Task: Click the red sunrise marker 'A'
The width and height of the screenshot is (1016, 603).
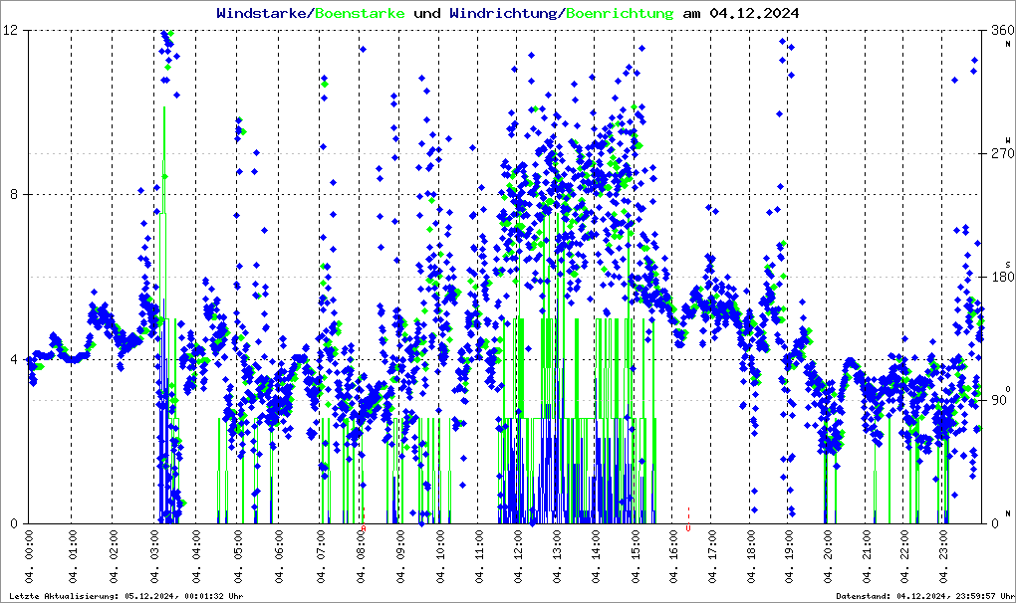Action: coord(364,529)
